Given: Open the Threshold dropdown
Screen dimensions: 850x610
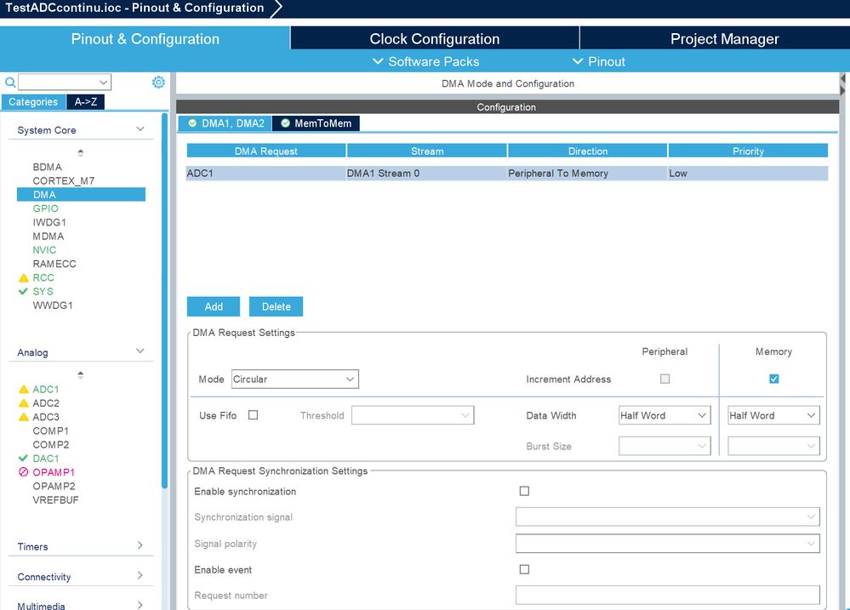Looking at the screenshot, I should pos(413,415).
